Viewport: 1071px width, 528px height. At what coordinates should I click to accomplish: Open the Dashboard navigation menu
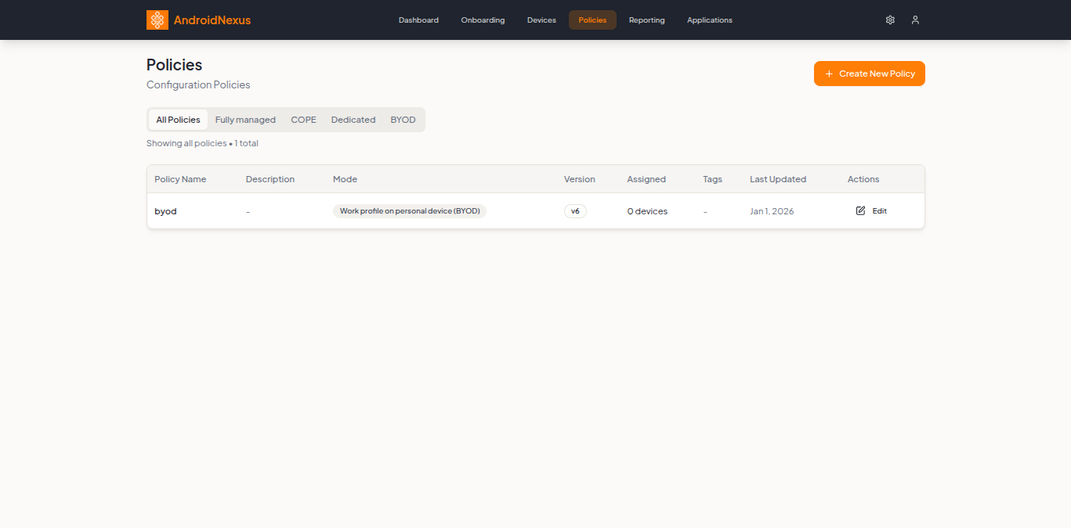tap(418, 20)
